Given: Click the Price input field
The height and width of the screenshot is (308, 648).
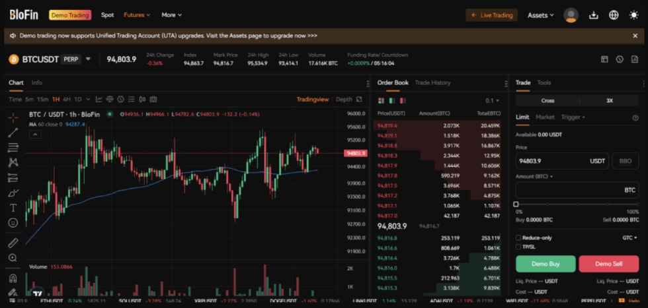Looking at the screenshot, I should [562, 161].
